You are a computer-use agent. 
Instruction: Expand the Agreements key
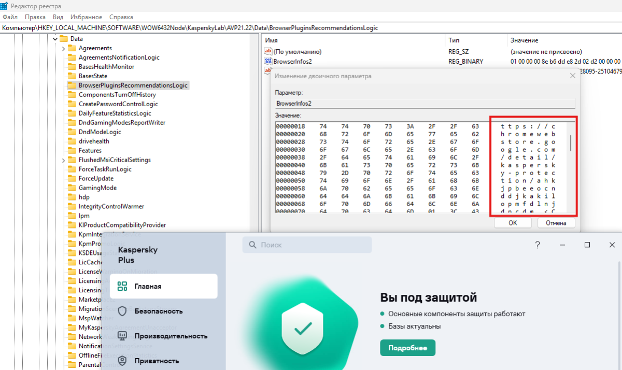click(x=63, y=48)
